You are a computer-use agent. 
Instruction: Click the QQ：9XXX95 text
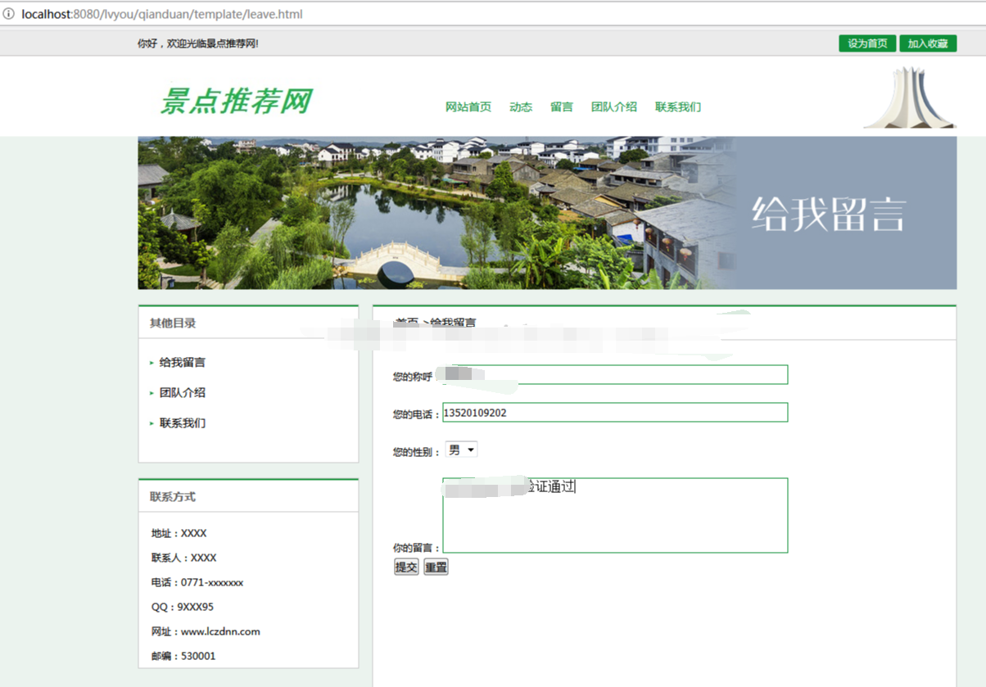click(x=183, y=608)
